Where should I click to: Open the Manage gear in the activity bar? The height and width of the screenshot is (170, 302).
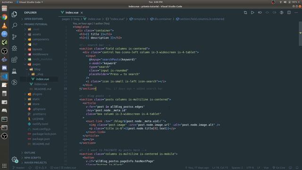click(x=14, y=160)
